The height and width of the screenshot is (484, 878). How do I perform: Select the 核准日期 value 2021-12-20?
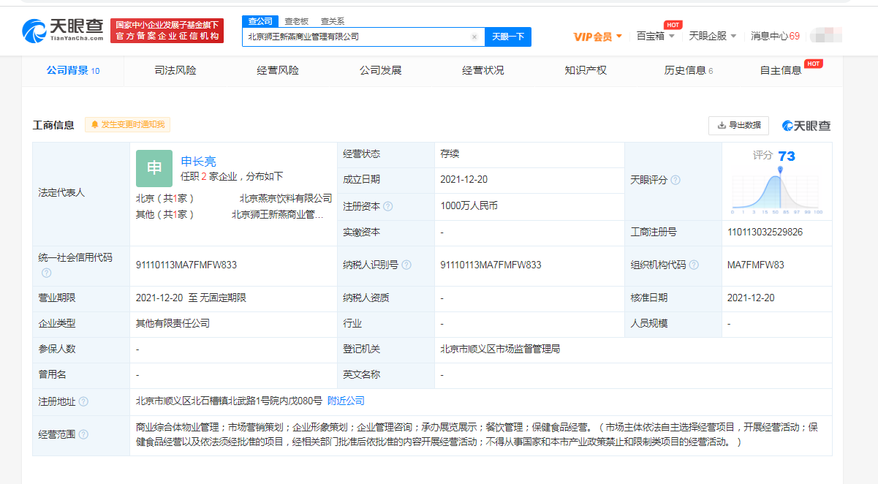coord(751,298)
